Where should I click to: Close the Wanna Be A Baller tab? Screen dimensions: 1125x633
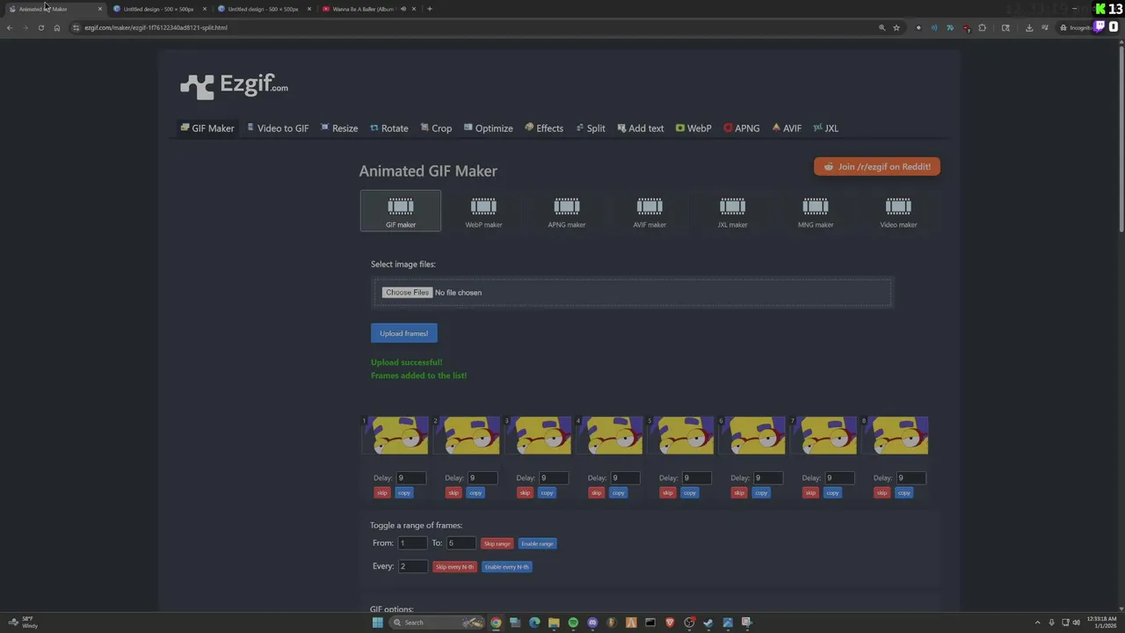click(414, 9)
